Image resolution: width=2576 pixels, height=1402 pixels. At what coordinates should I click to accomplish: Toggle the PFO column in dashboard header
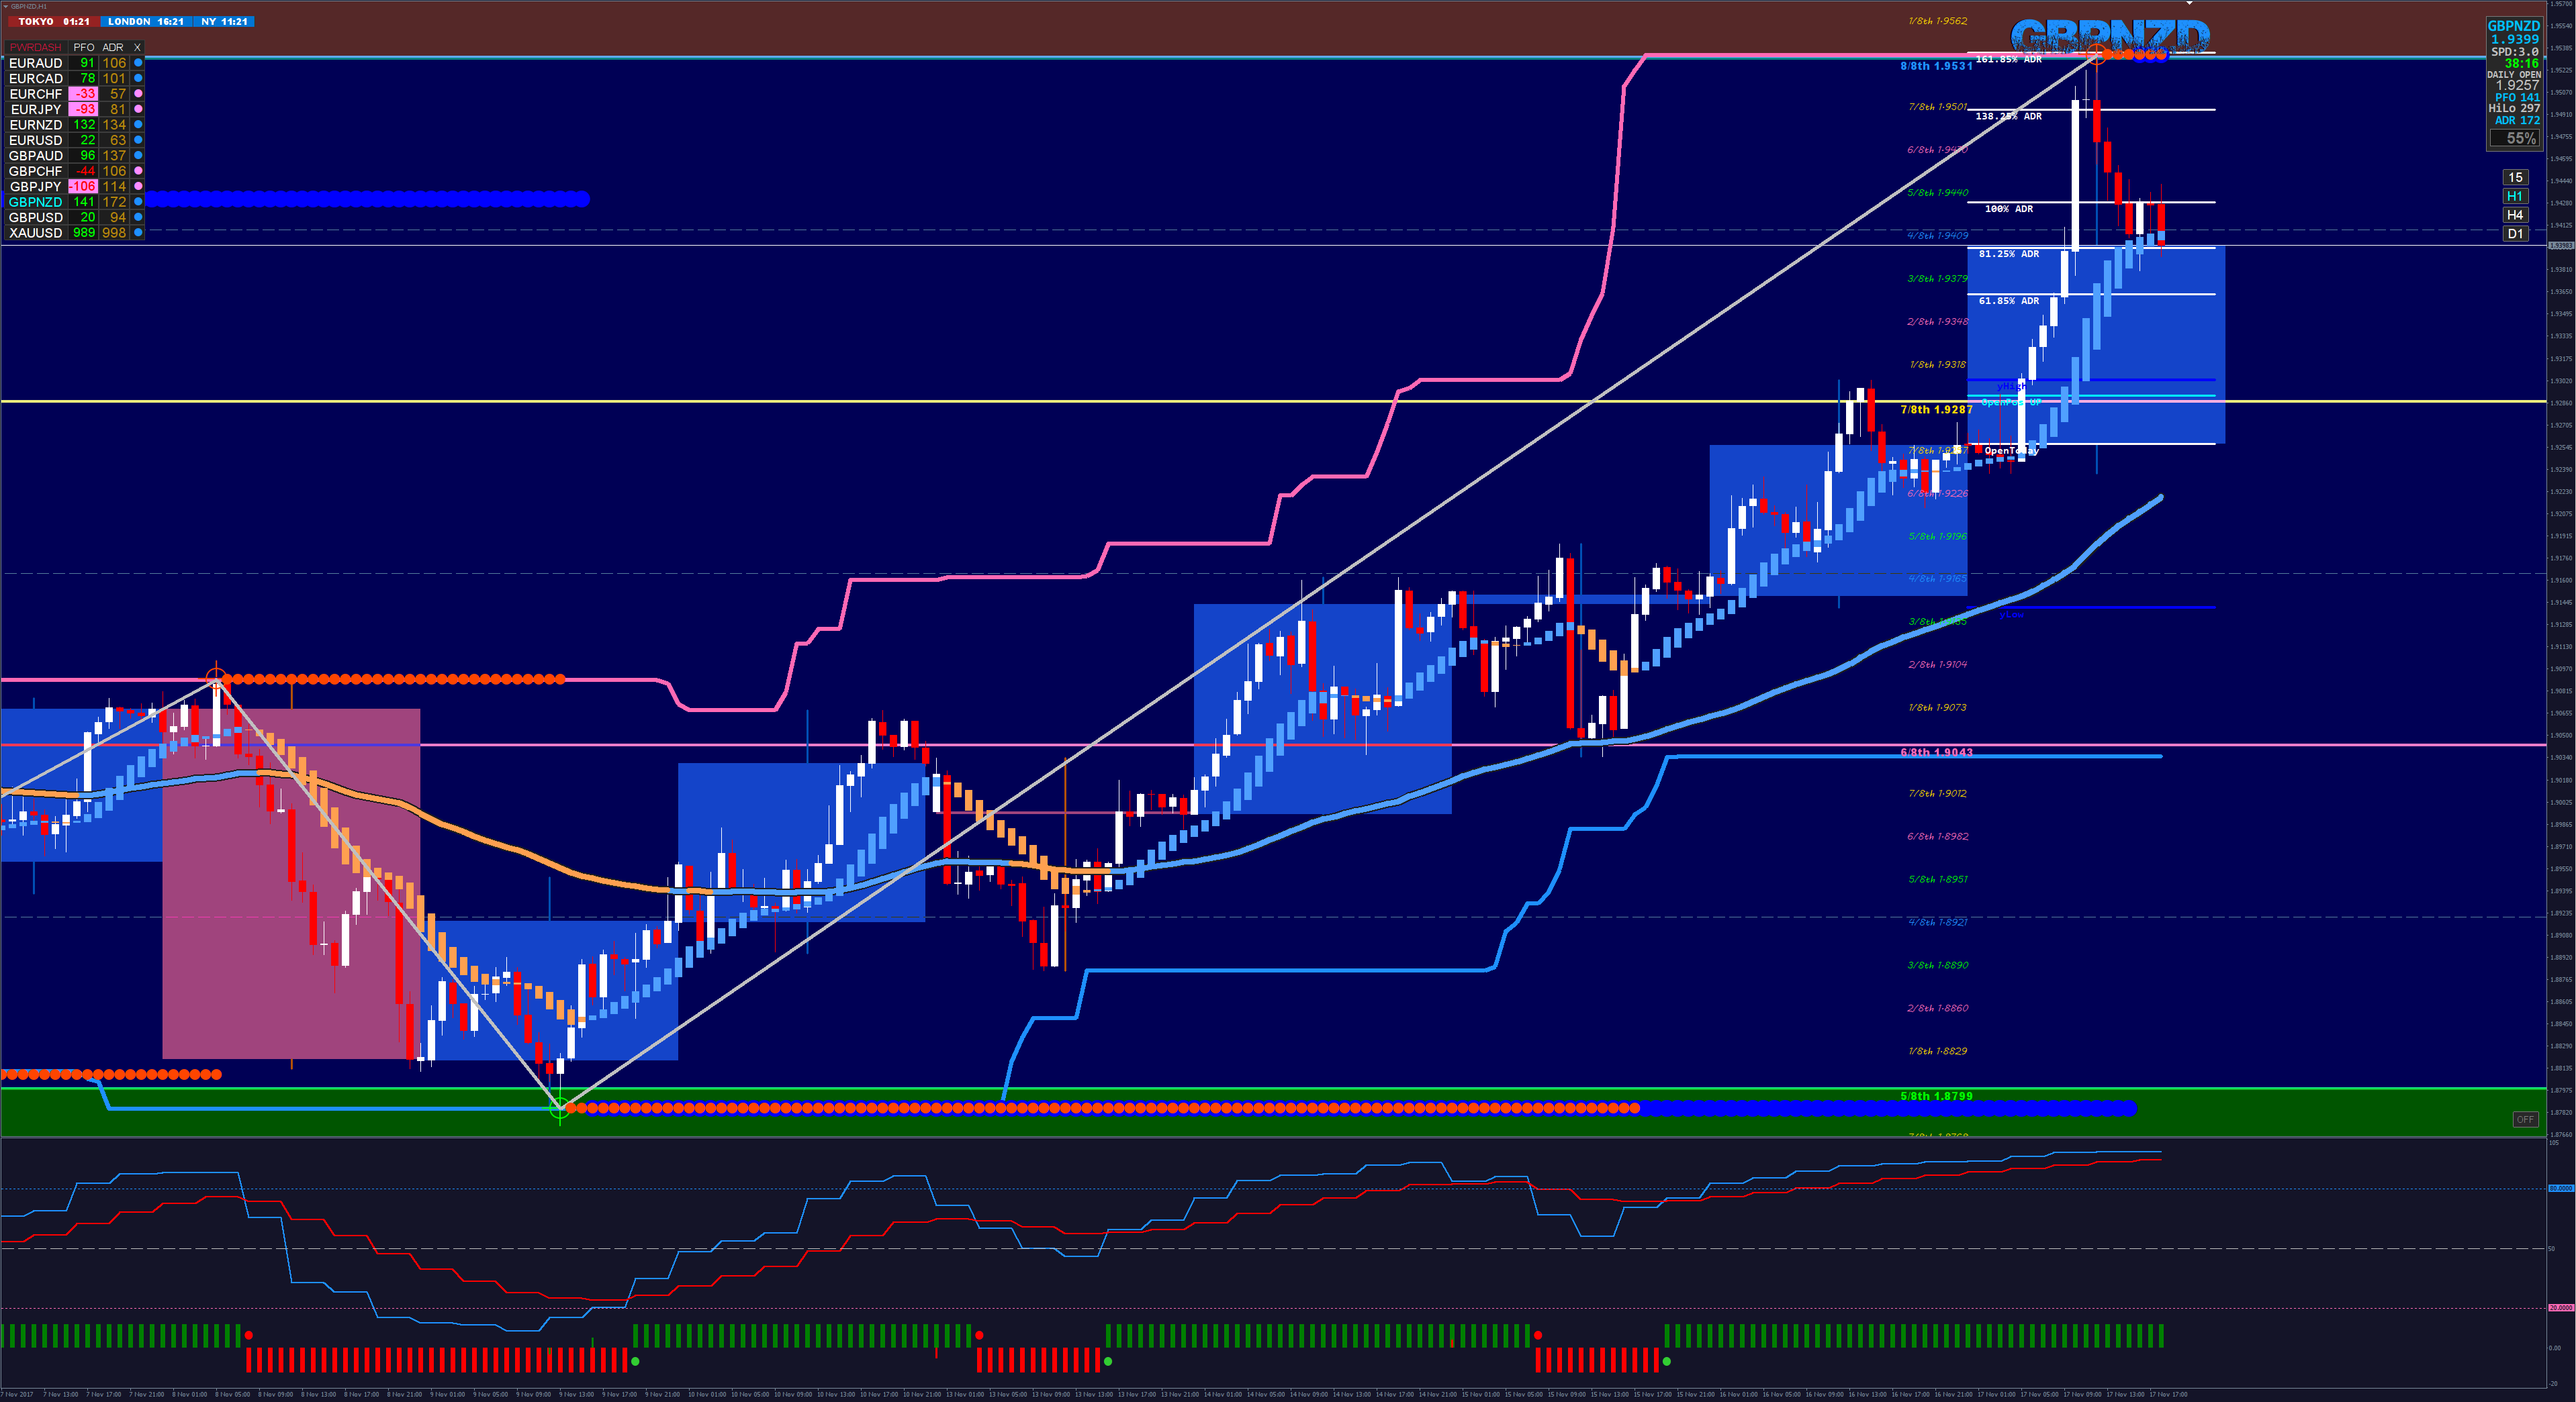[84, 47]
